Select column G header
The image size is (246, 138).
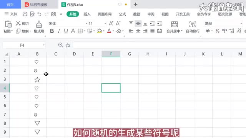point(130,54)
